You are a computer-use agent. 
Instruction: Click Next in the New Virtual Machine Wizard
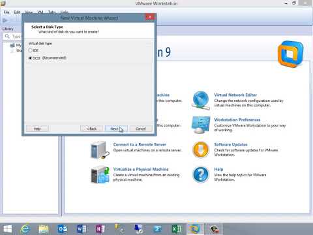pyautogui.click(x=116, y=129)
